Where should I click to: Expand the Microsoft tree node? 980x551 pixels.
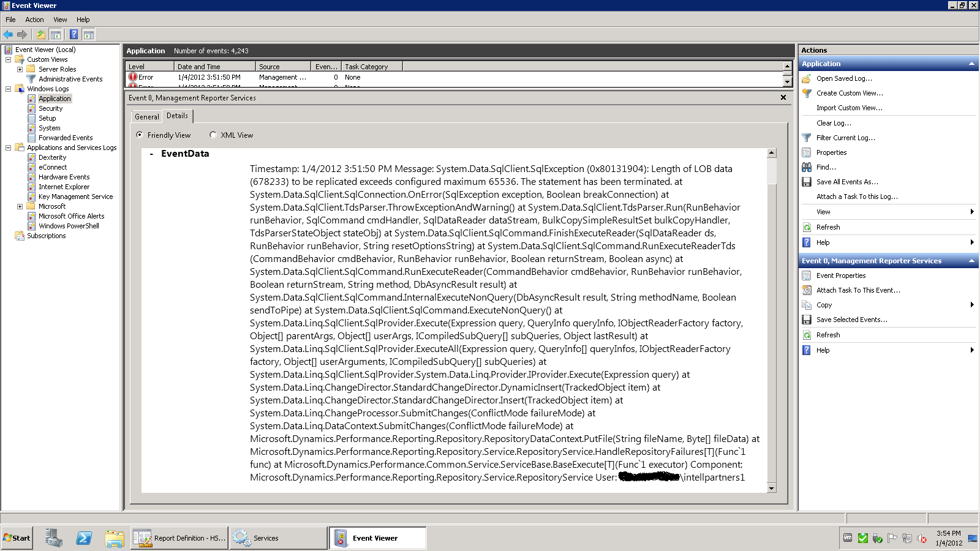(x=20, y=206)
